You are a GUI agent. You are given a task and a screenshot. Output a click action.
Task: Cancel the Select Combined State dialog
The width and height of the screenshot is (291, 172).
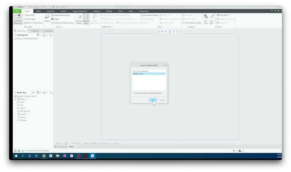coord(162,100)
